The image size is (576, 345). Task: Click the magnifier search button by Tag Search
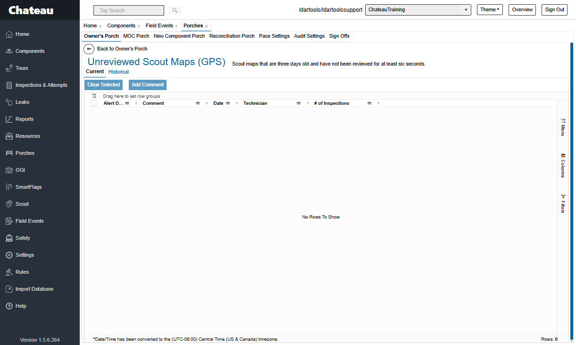click(x=175, y=10)
